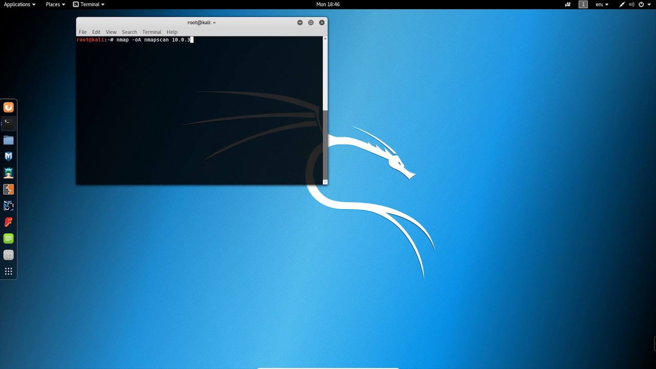The height and width of the screenshot is (369, 656).
Task: Open the Places menu
Action: (x=55, y=4)
